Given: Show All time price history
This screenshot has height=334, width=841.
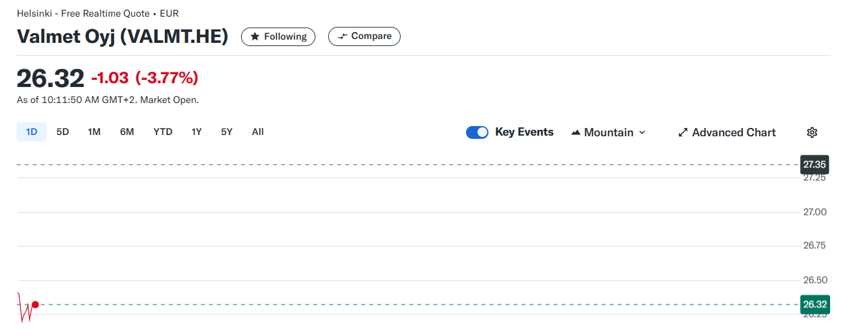Looking at the screenshot, I should (x=258, y=132).
